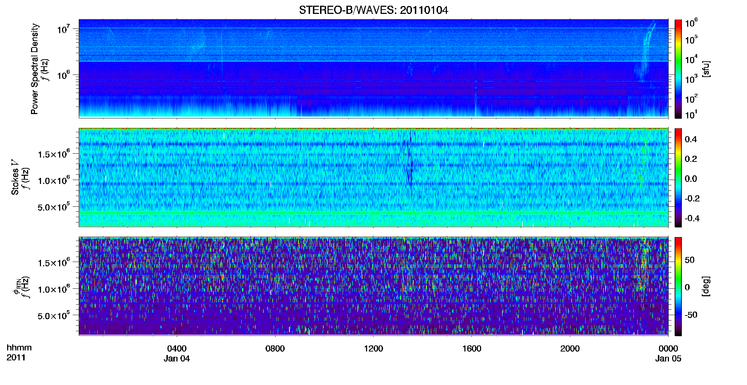747x385 pixels.
Task: Click the 5.0×10^5 tick on the φ RTN axis
Action: tap(54, 315)
